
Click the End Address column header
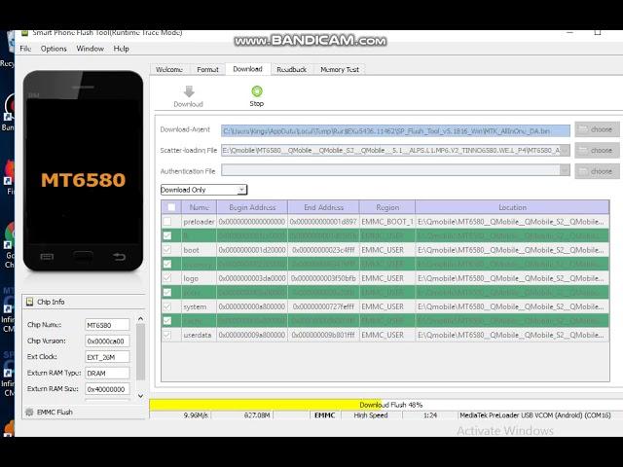point(323,207)
